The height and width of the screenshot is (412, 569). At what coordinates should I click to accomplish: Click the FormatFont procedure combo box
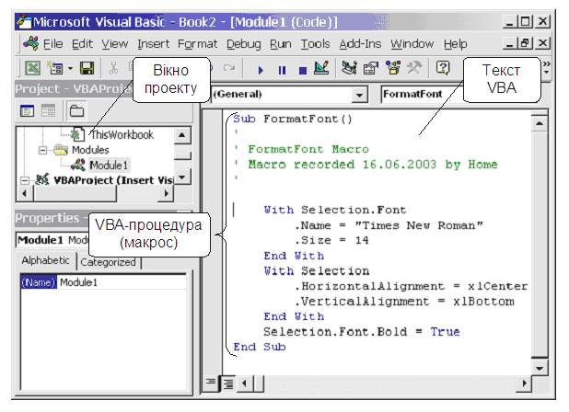pos(423,94)
